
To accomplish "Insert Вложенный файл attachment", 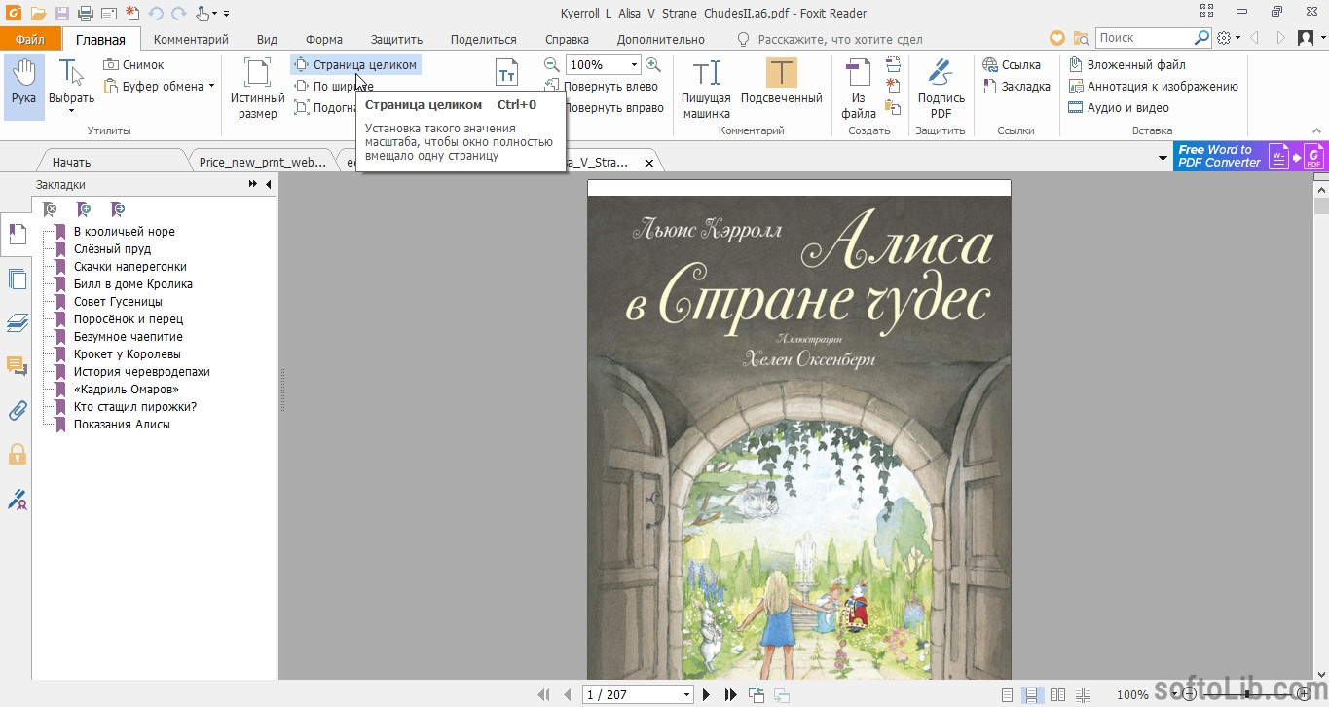I will [1127, 64].
